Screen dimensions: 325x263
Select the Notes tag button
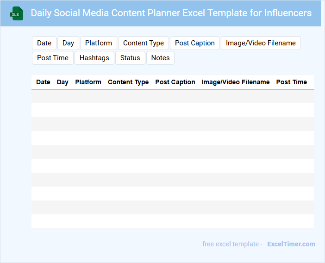(x=160, y=58)
